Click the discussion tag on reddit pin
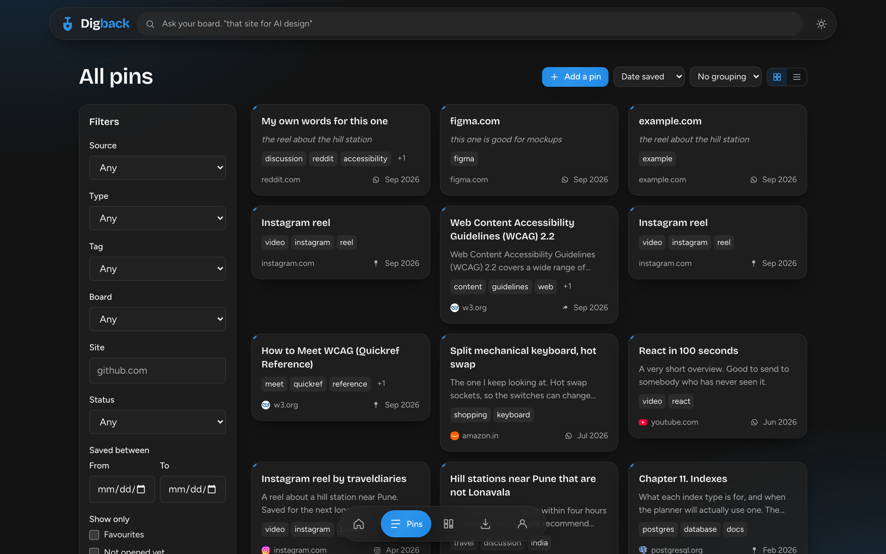Image resolution: width=886 pixels, height=554 pixels. tap(284, 159)
